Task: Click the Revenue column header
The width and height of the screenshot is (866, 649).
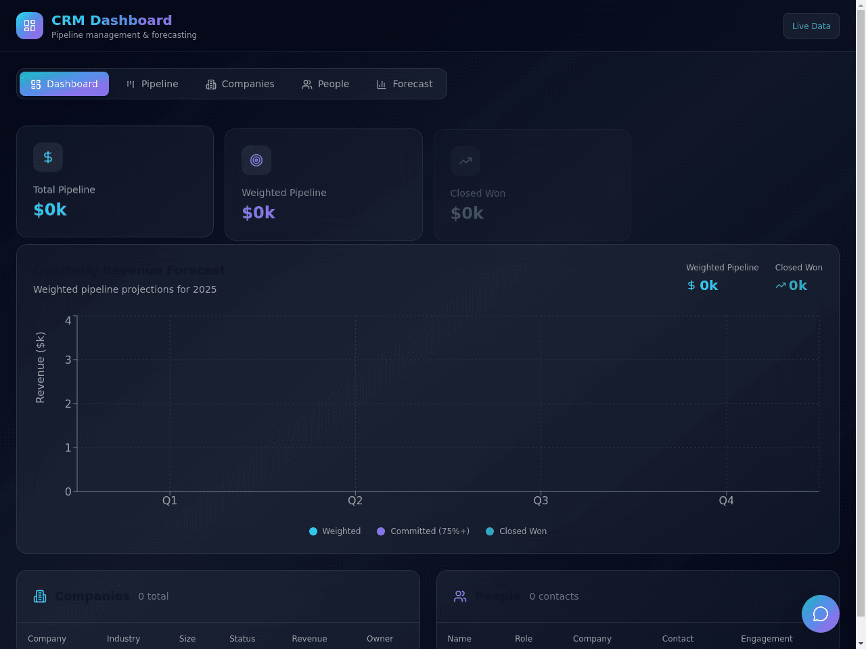Action: tap(309, 639)
